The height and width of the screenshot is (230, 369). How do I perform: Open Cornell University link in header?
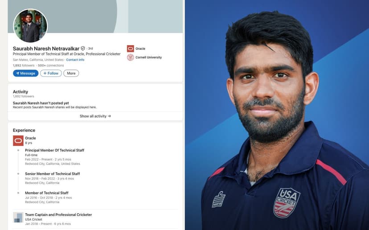pyautogui.click(x=148, y=57)
